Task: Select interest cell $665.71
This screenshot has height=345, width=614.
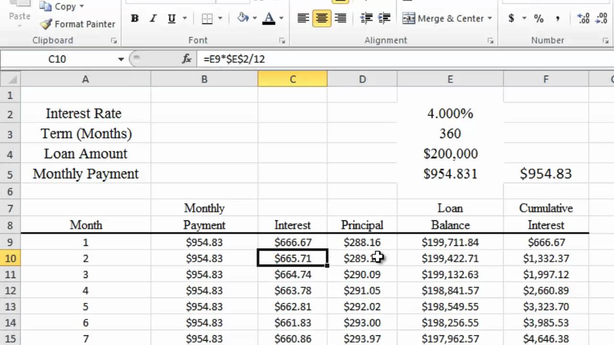Action: (x=293, y=258)
